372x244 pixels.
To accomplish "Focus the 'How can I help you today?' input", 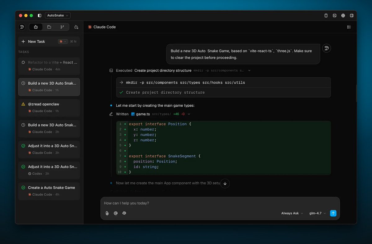I will coord(220,203).
